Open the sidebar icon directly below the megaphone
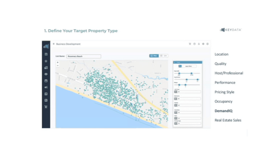This screenshot has height=157, width=280. coord(46,94)
